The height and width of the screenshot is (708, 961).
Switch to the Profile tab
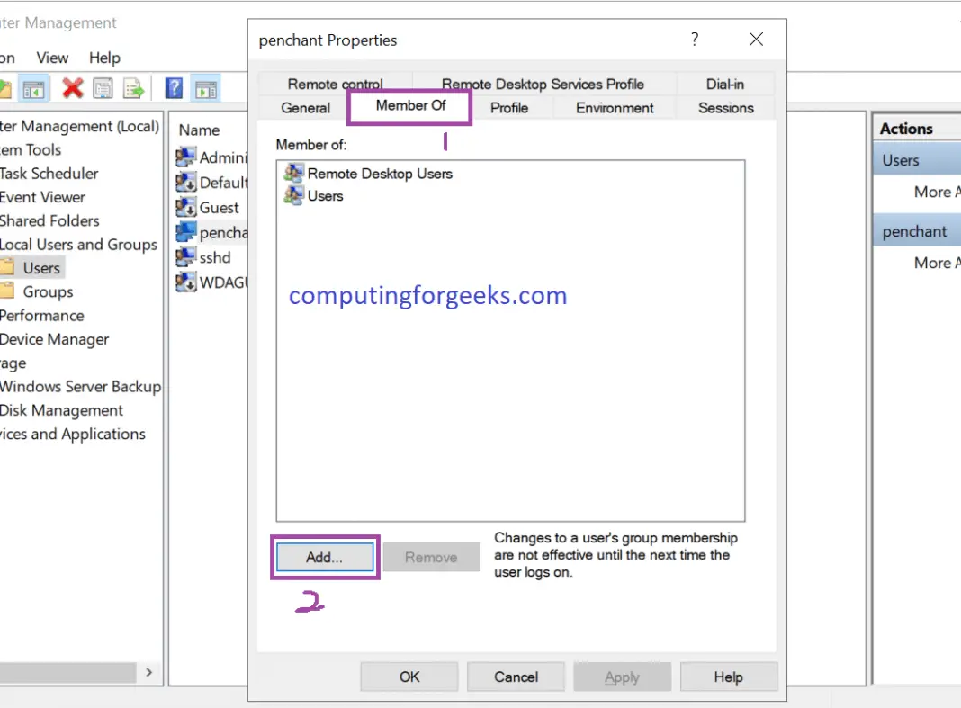tap(509, 108)
